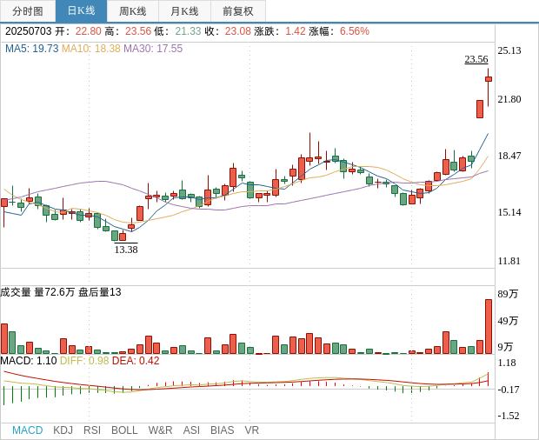Click the 13.38 low price label

[x=126, y=250]
